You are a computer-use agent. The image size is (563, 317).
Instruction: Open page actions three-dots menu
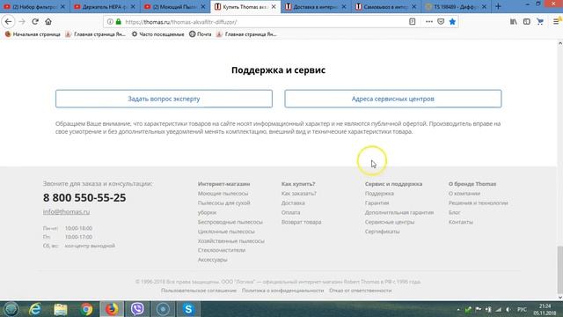point(429,22)
